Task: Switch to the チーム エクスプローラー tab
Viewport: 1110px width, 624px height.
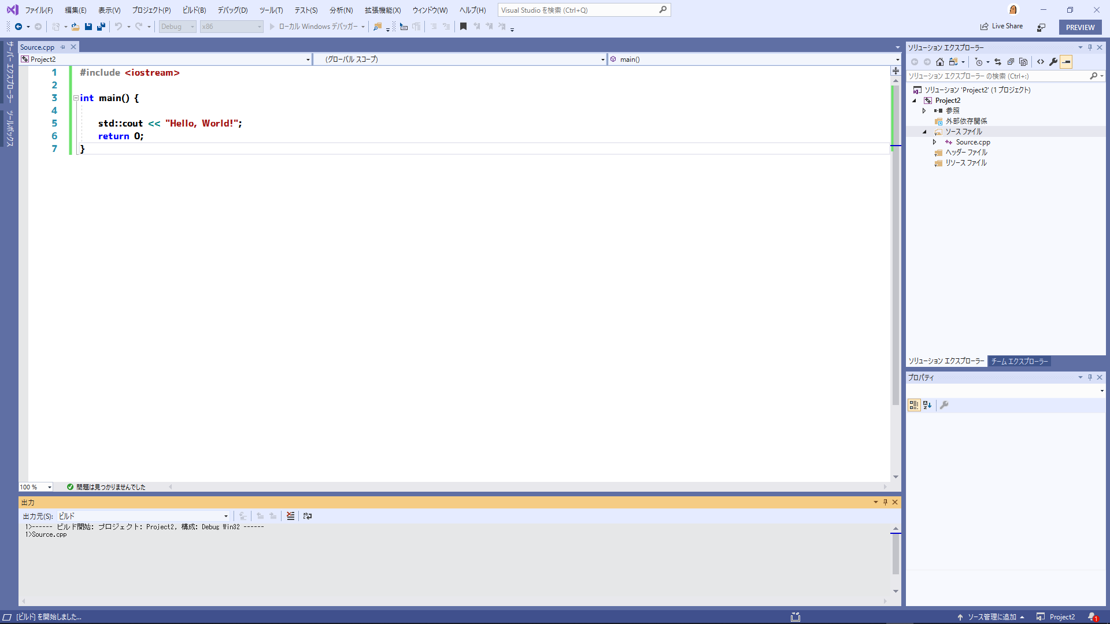Action: pyautogui.click(x=1019, y=361)
